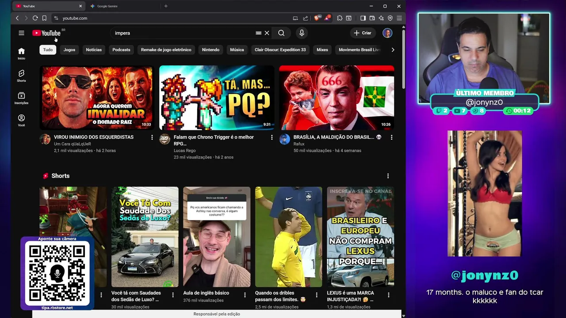This screenshot has width=566, height=318.
Task: Click the install-app icon in the address bar
Action: pos(295,18)
